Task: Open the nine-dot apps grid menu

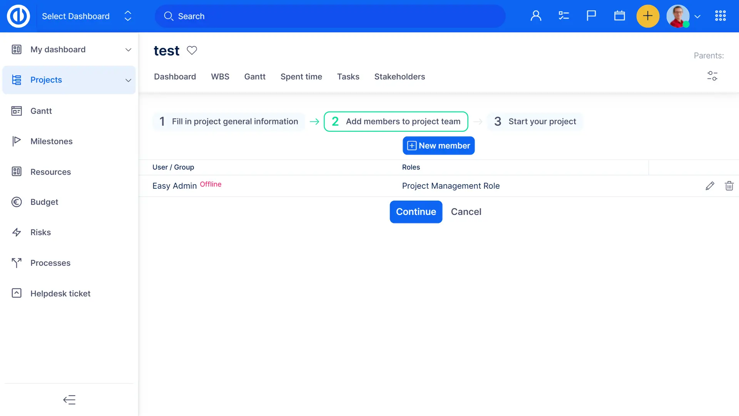Action: click(x=720, y=16)
